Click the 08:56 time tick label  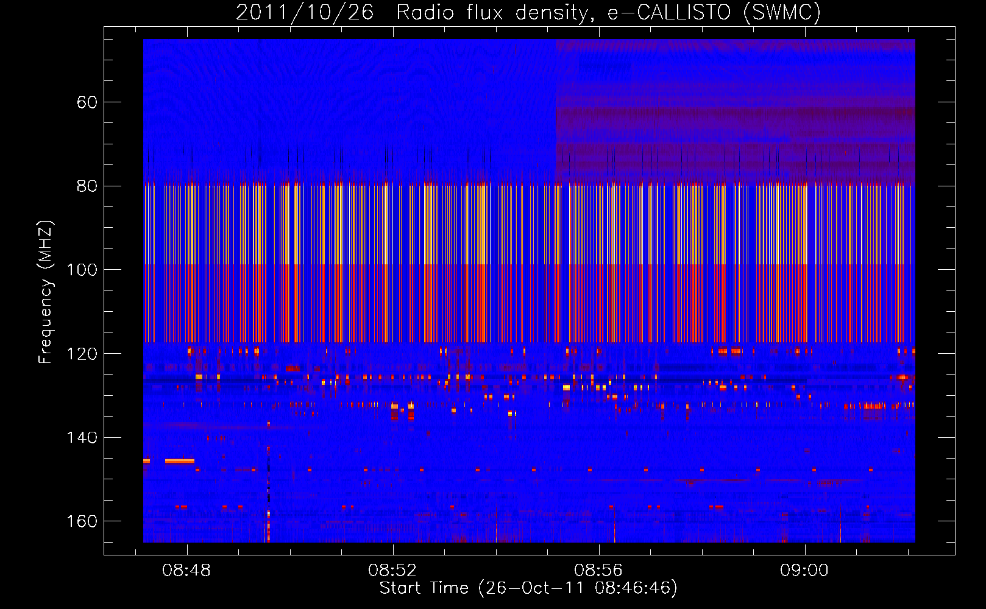click(x=598, y=571)
